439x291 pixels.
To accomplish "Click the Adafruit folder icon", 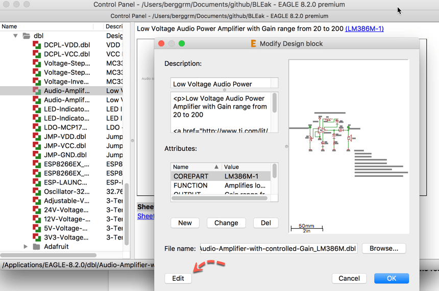I will click(x=36, y=247).
